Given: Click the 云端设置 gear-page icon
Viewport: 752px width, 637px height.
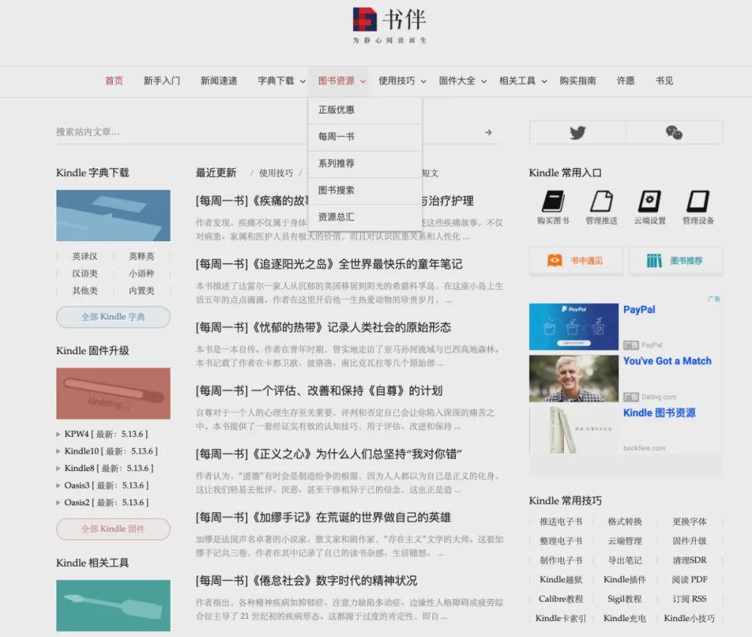Looking at the screenshot, I should [x=650, y=201].
